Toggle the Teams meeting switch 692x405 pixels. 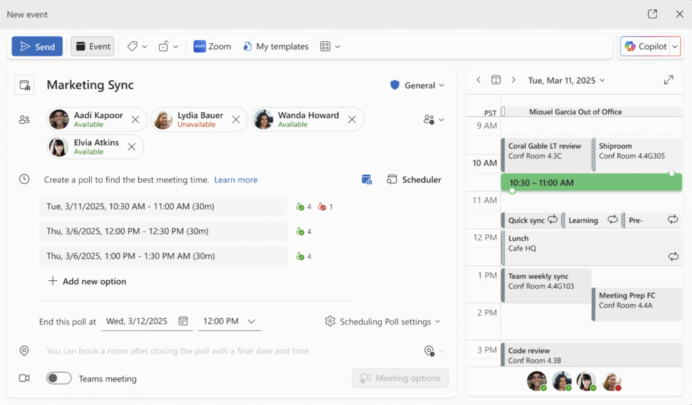[59, 379]
